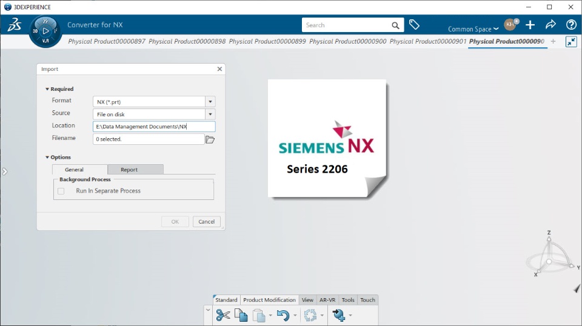Click the Filename field showing 0 selected
Image resolution: width=582 pixels, height=326 pixels.
tap(149, 139)
